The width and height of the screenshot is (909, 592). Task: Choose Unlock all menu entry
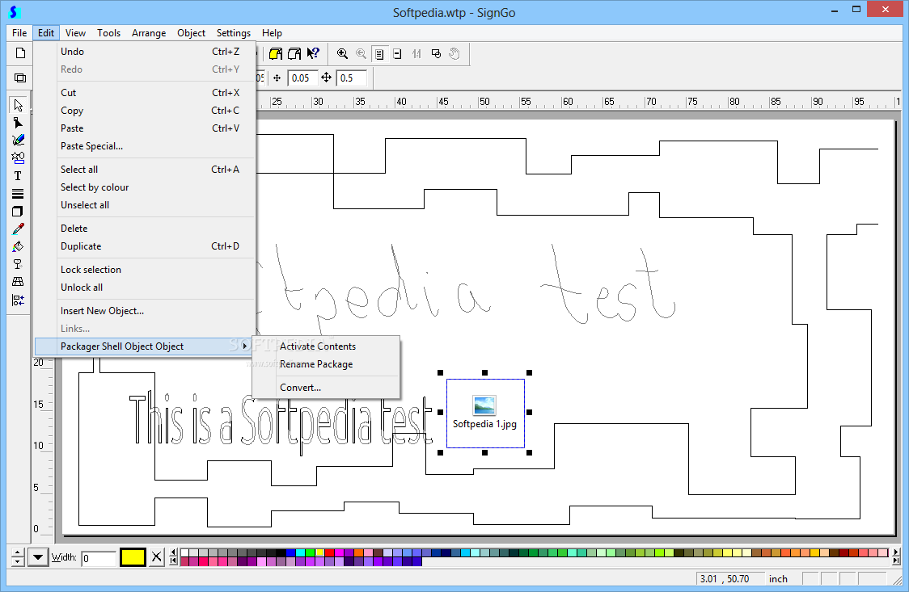(x=145, y=288)
